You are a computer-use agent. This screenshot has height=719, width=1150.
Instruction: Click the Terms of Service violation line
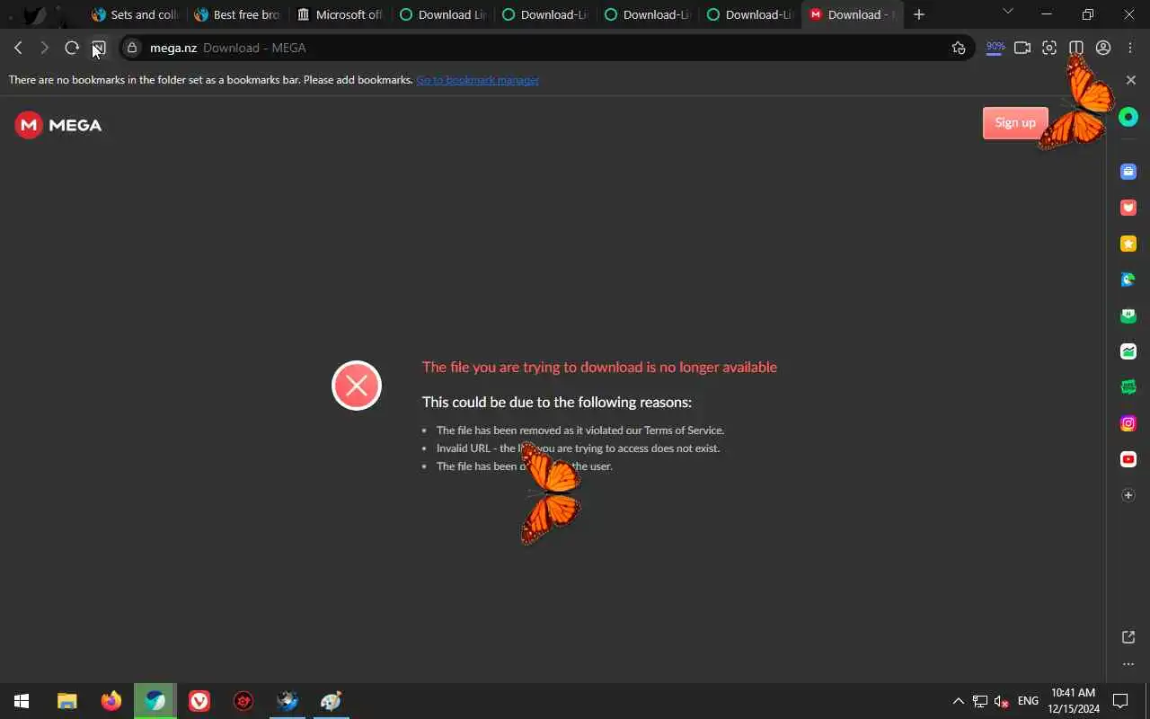point(580,431)
